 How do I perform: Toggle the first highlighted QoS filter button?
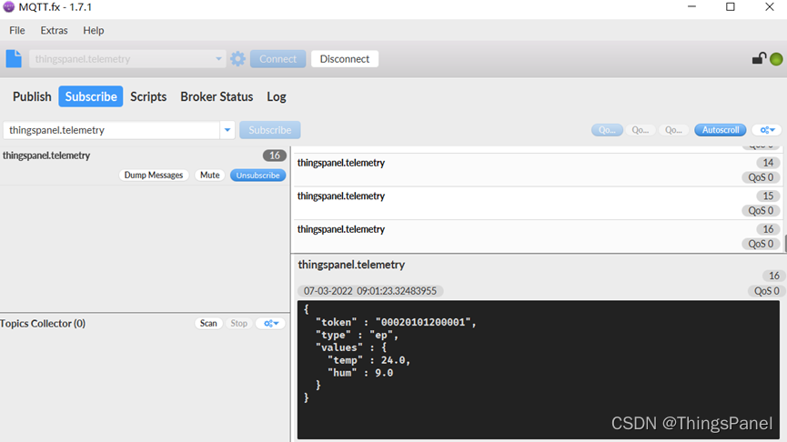tap(607, 130)
